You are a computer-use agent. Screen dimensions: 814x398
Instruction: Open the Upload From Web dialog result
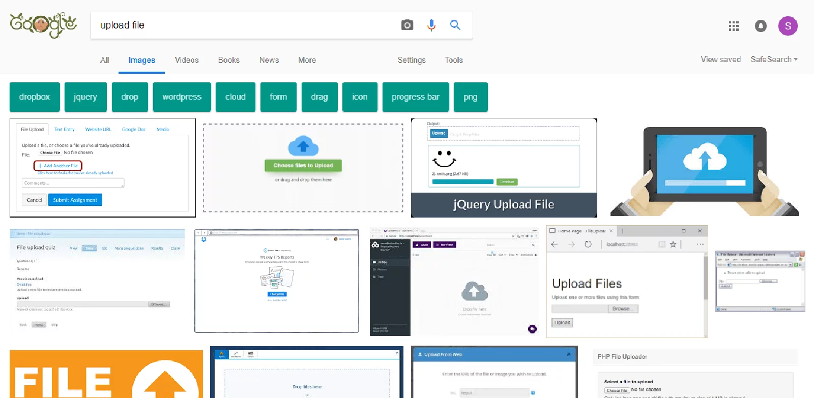click(x=495, y=372)
